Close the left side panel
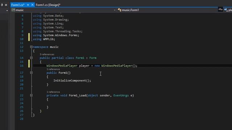Image resolution: width=232 pixels, height=130 pixels. coord(6,5)
